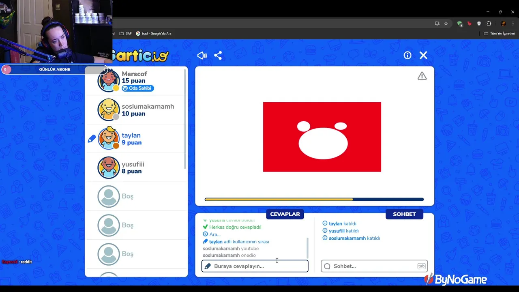This screenshot has width=519, height=292.
Task: Click the Oda Sahibi room owner badge
Action: pyautogui.click(x=138, y=88)
